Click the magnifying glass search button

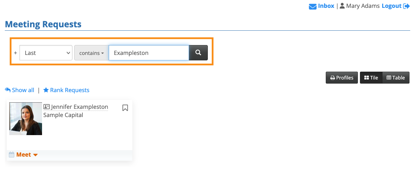click(x=198, y=53)
